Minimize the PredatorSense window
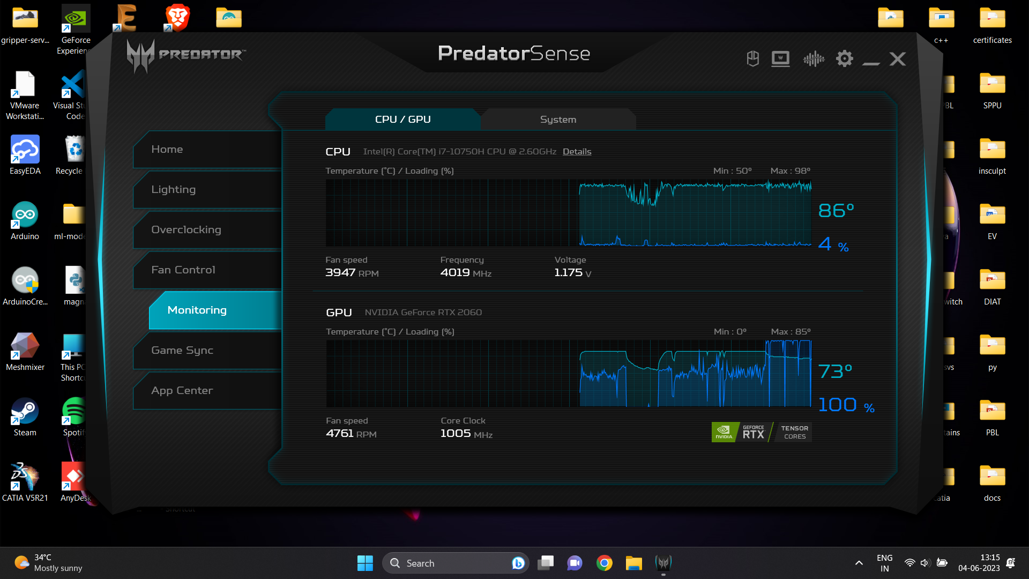The height and width of the screenshot is (579, 1029). (871, 63)
